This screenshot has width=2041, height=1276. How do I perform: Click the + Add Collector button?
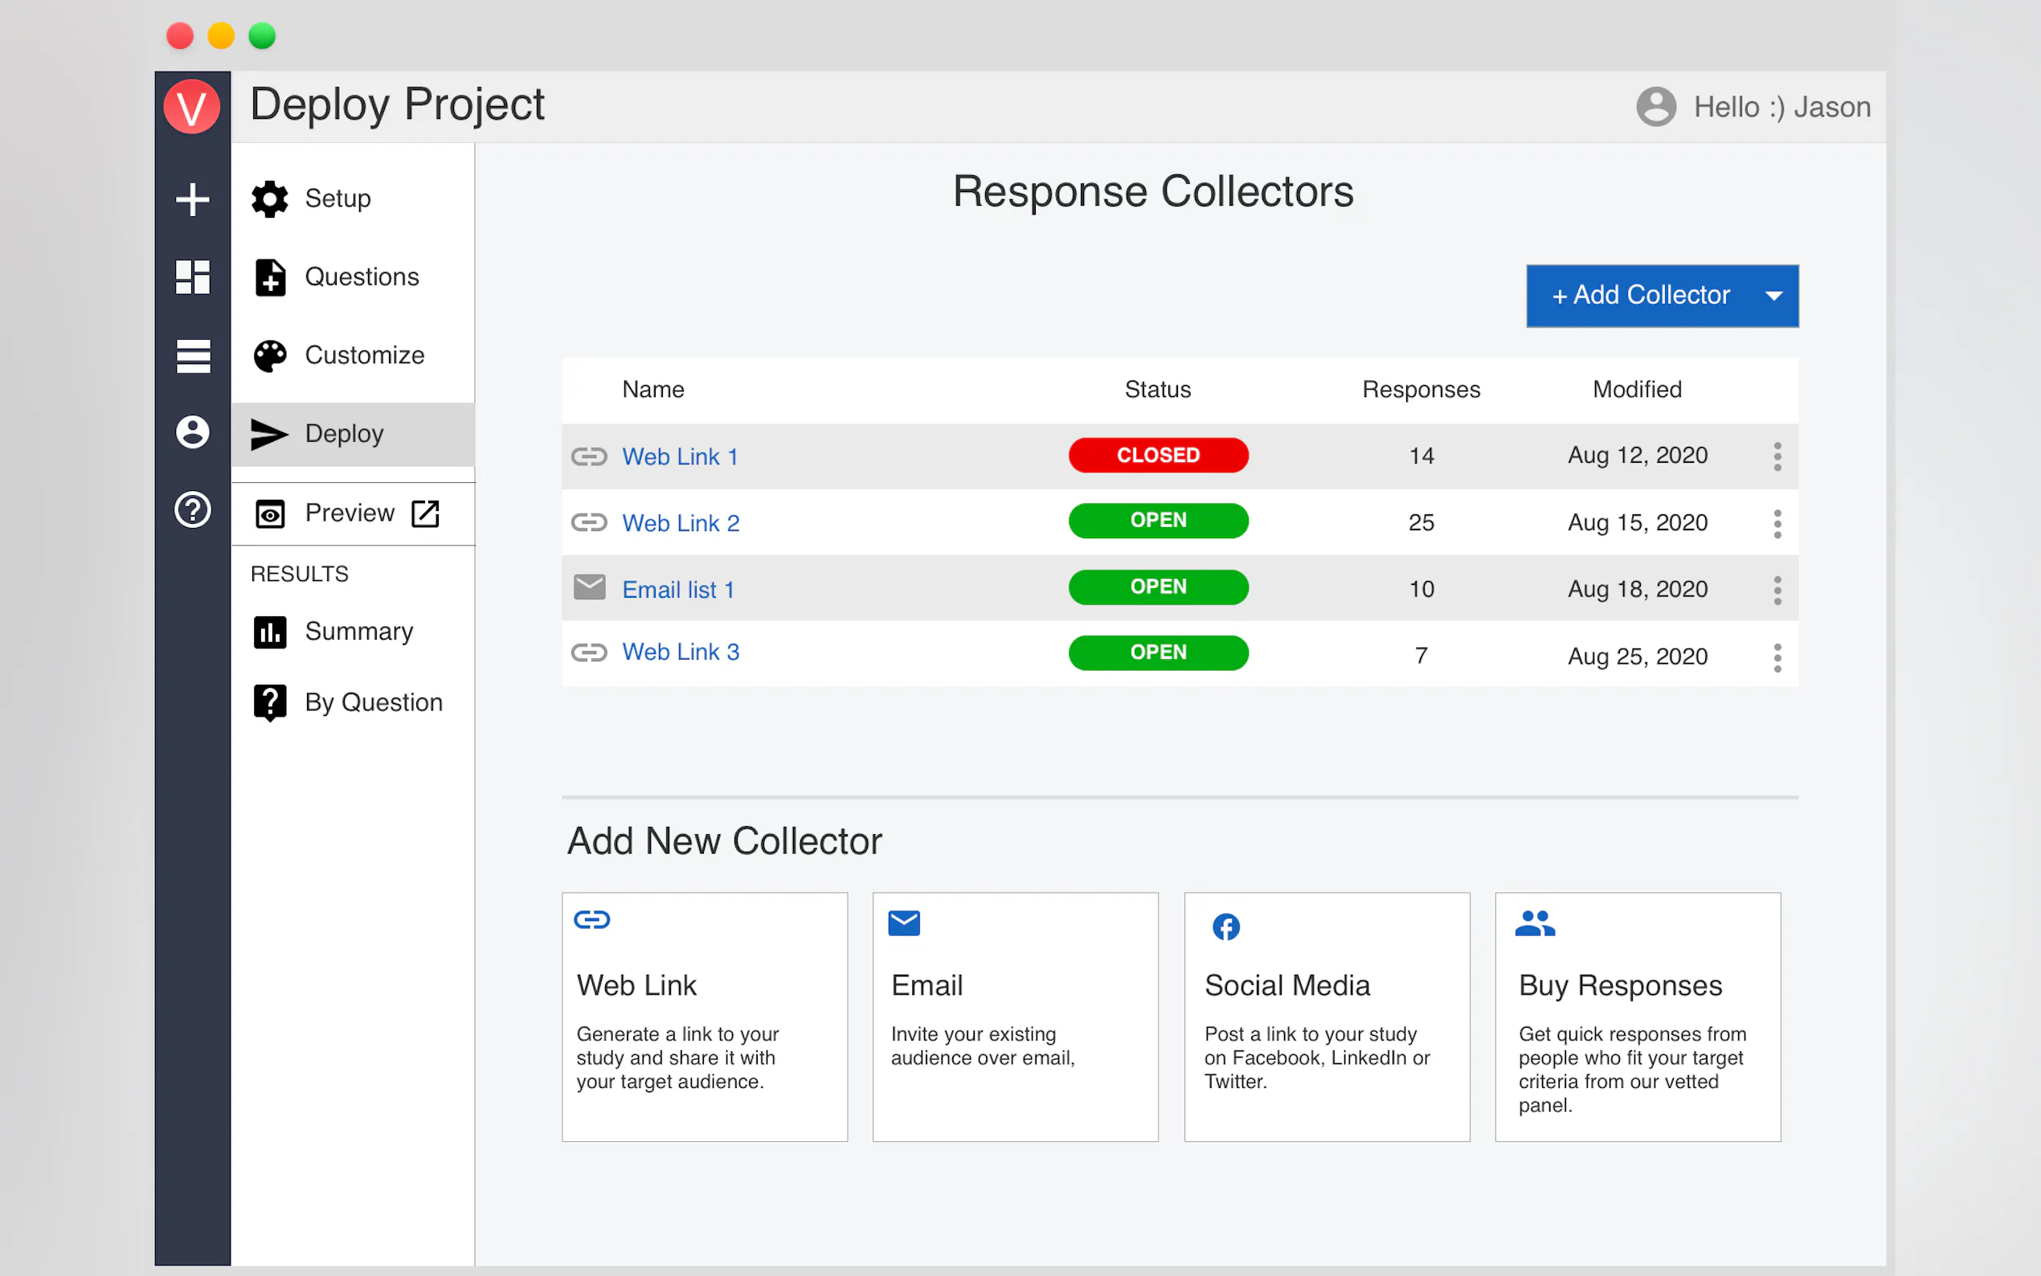pos(1640,296)
